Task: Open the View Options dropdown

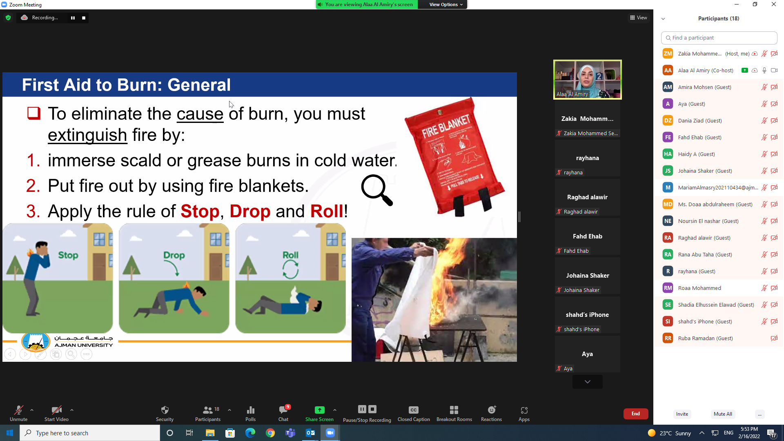Action: [446, 4]
